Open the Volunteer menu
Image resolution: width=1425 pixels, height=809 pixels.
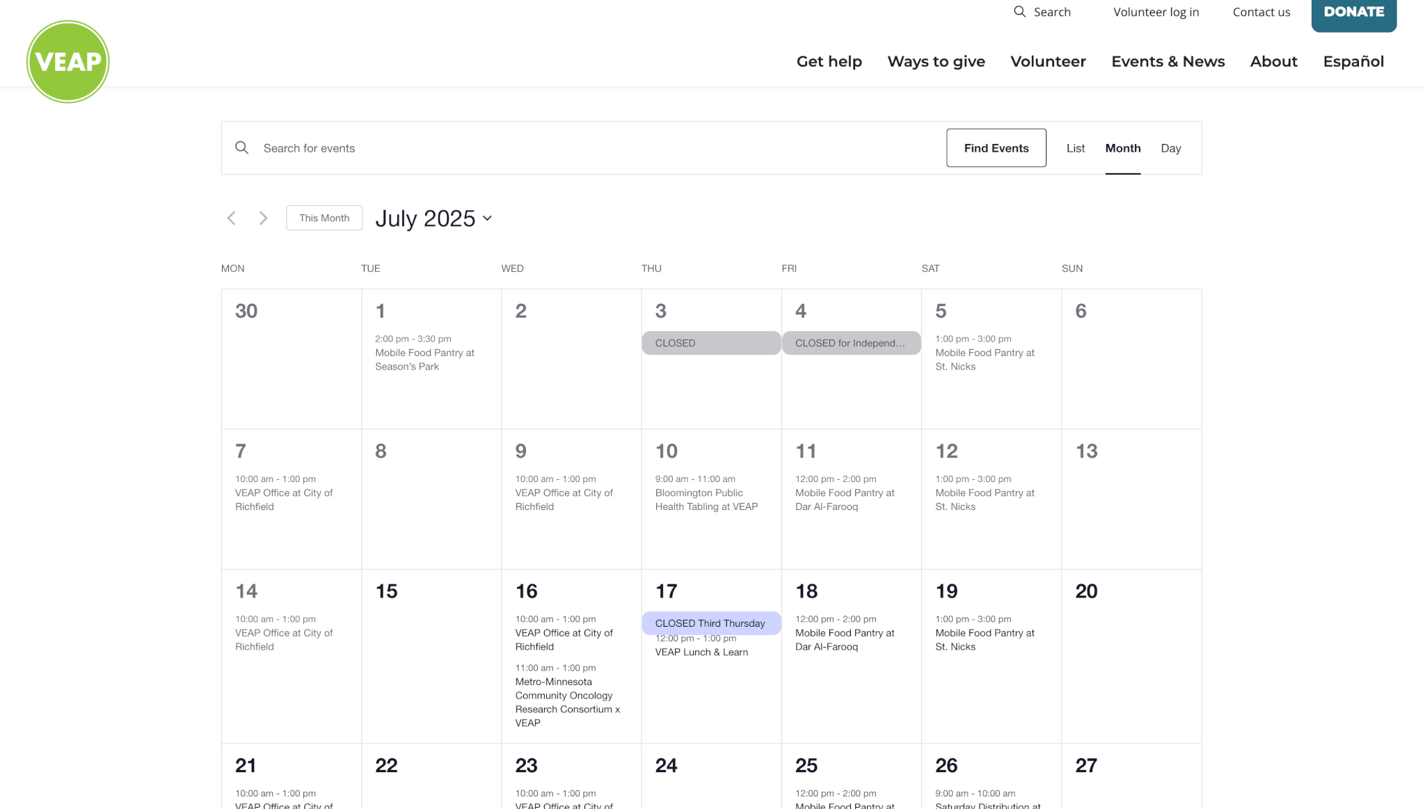[1048, 61]
